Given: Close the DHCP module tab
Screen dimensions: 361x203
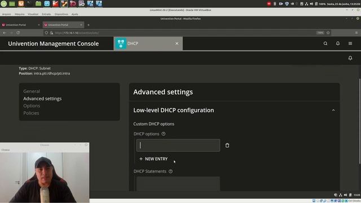Looking at the screenshot, I should (x=177, y=43).
